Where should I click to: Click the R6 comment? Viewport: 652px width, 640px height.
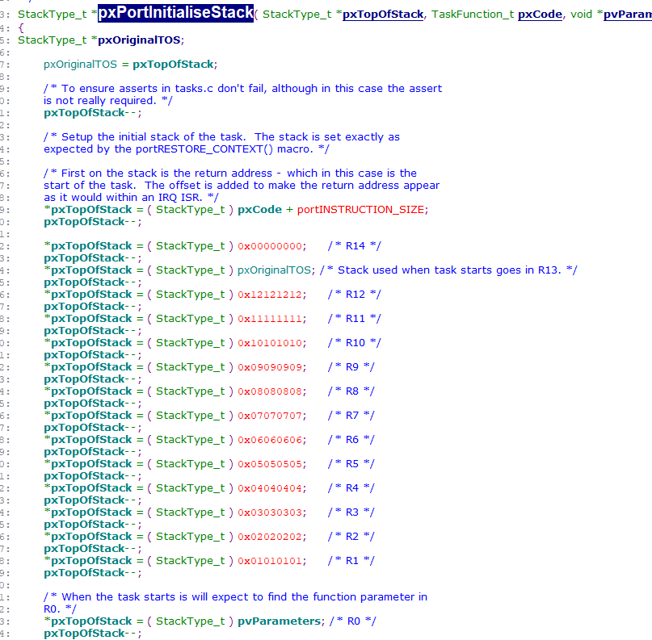click(x=351, y=440)
